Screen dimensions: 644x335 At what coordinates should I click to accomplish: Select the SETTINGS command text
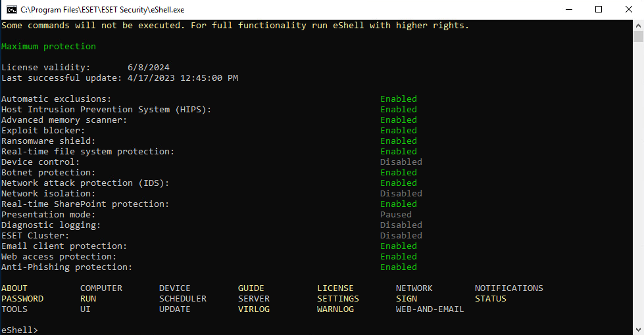(337, 299)
